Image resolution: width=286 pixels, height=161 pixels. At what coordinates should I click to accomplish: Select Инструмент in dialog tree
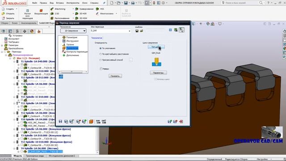pos(72,41)
